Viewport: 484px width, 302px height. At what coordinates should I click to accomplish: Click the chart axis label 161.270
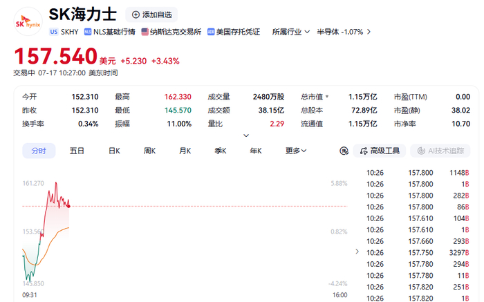(33, 183)
